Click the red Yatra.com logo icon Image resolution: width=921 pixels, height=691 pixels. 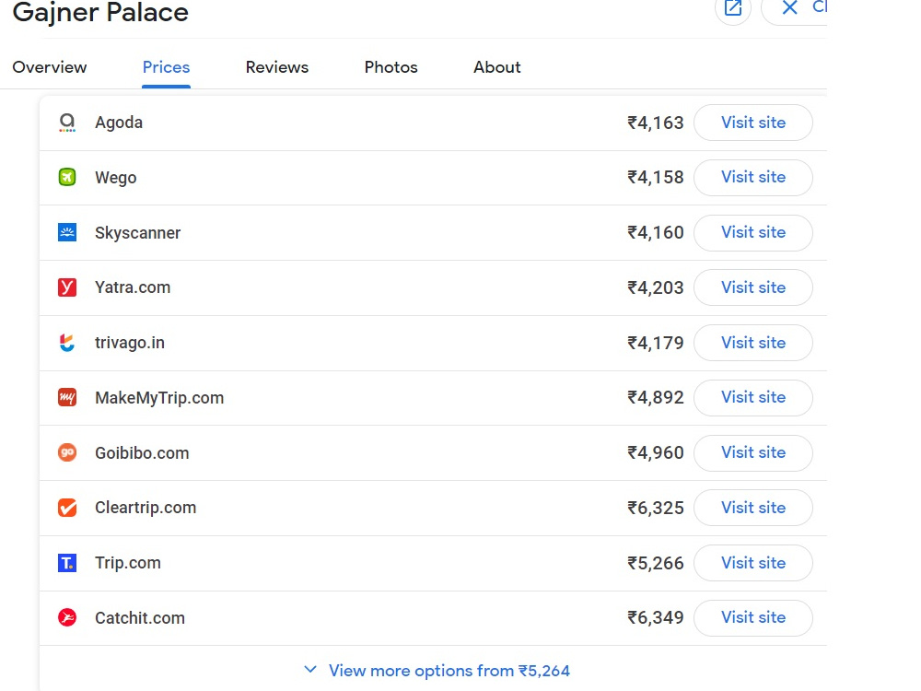(67, 287)
